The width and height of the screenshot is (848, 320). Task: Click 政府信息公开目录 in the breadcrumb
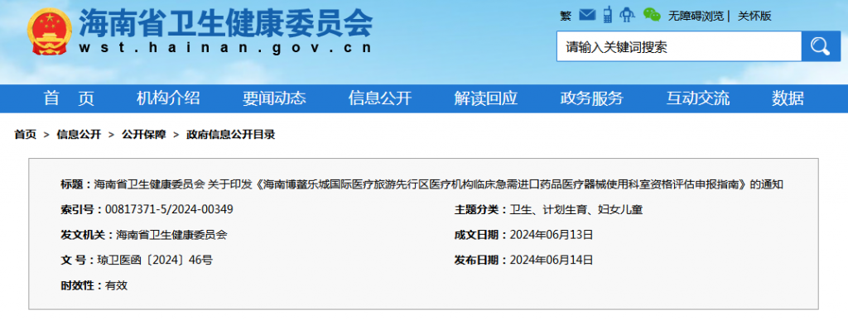(x=231, y=135)
